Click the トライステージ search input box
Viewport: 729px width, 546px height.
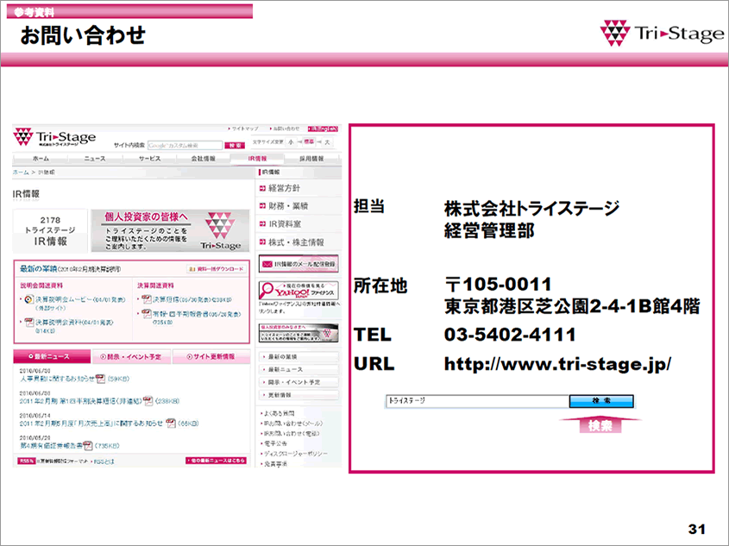click(477, 401)
